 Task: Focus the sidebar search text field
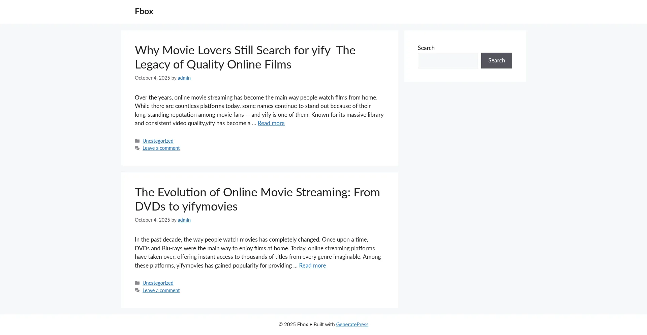tap(448, 61)
